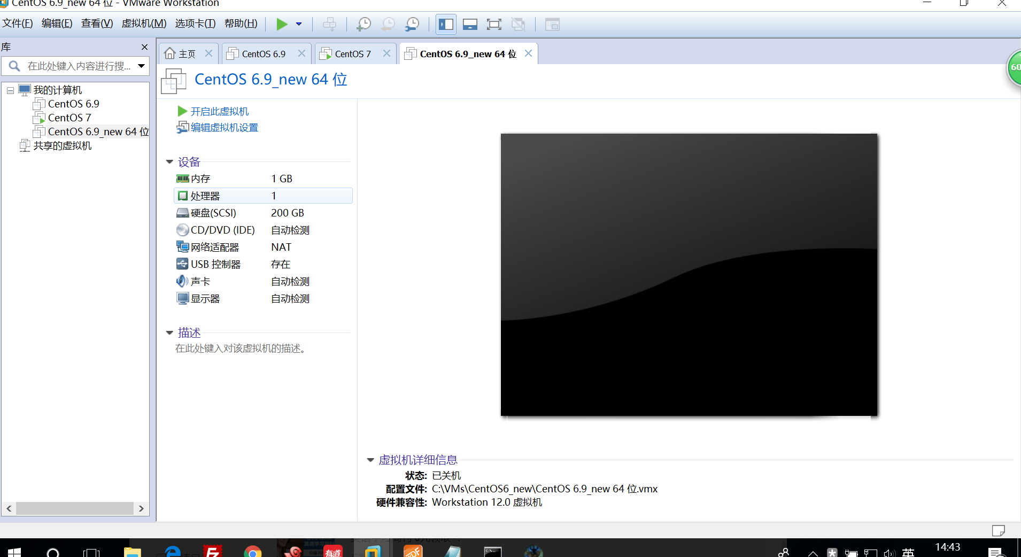Open the 帮助(H) menu

(x=241, y=24)
